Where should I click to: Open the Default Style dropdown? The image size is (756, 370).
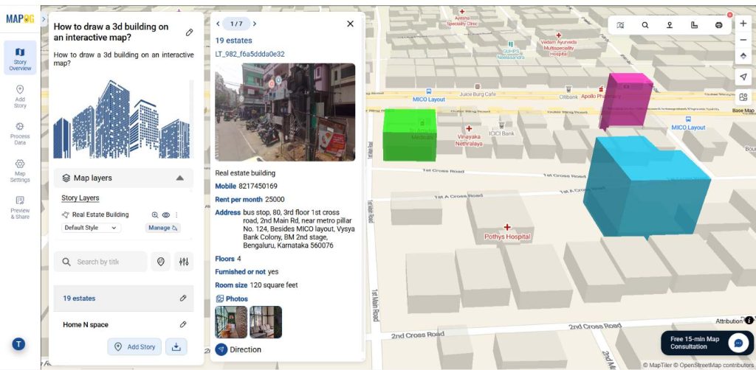pyautogui.click(x=91, y=228)
